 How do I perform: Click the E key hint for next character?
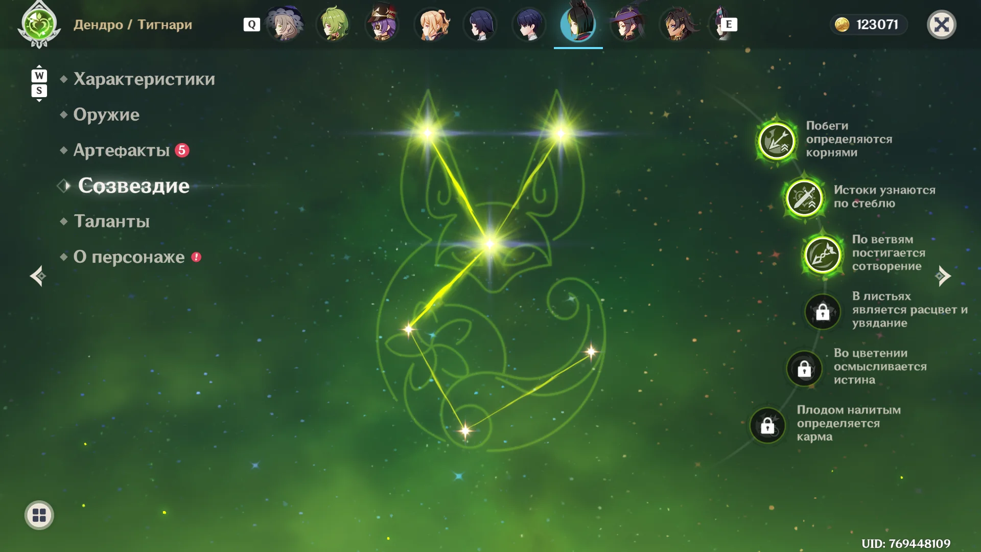pyautogui.click(x=729, y=25)
